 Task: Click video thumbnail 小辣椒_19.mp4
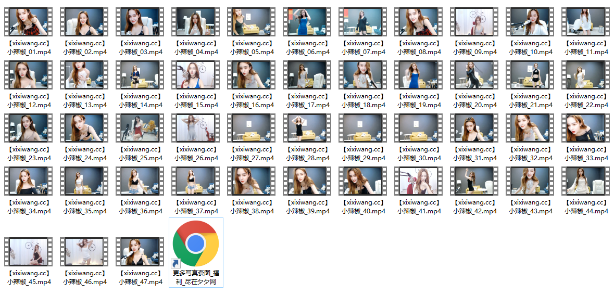(x=419, y=74)
